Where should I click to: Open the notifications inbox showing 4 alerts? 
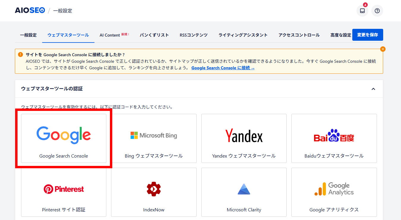point(362,11)
